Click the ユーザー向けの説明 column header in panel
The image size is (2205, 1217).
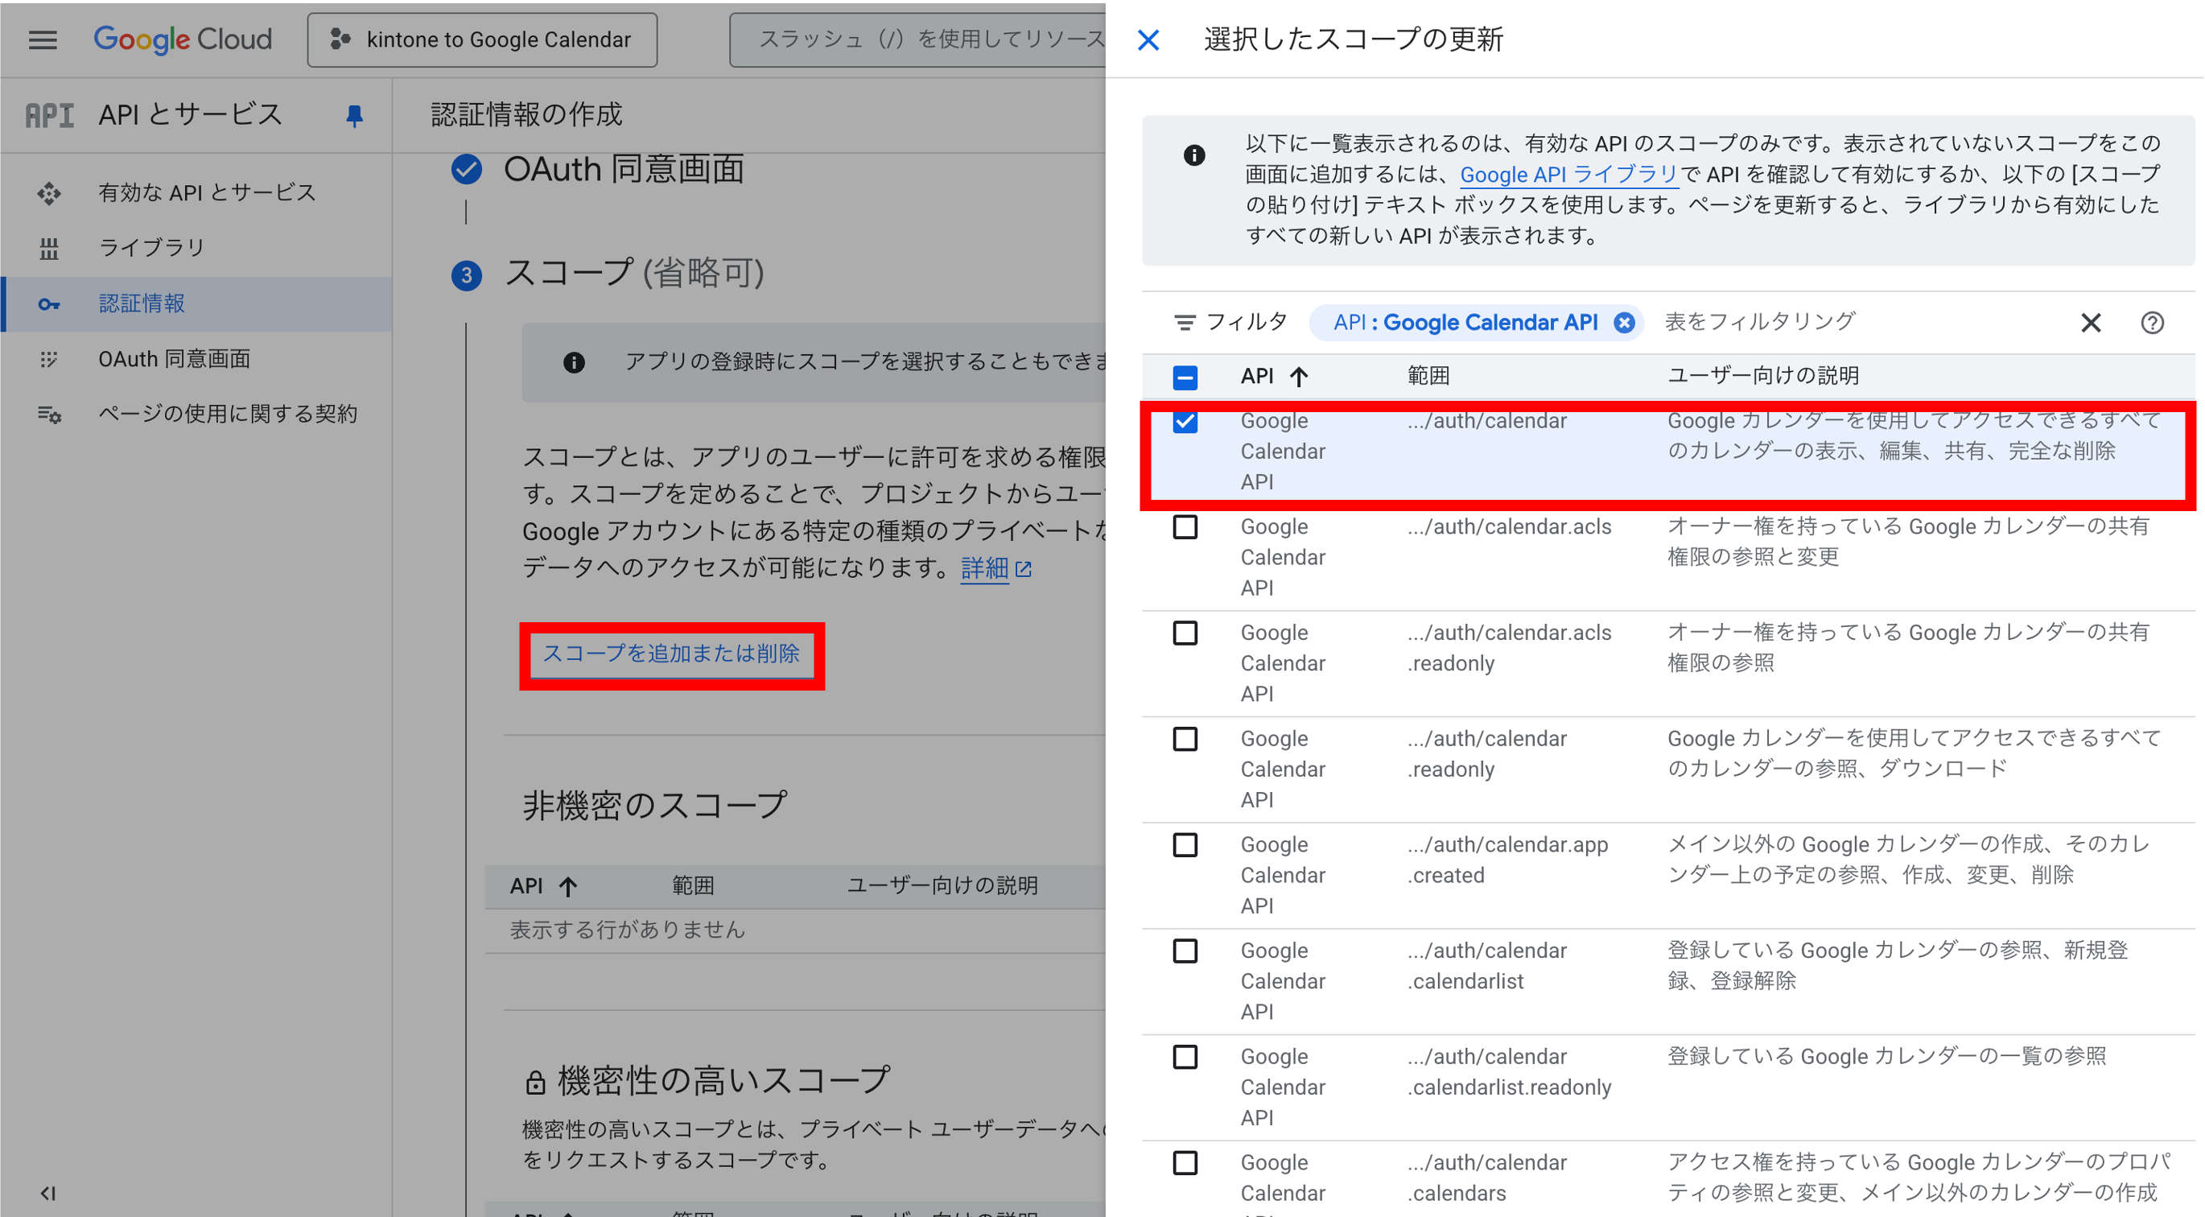click(x=1763, y=376)
